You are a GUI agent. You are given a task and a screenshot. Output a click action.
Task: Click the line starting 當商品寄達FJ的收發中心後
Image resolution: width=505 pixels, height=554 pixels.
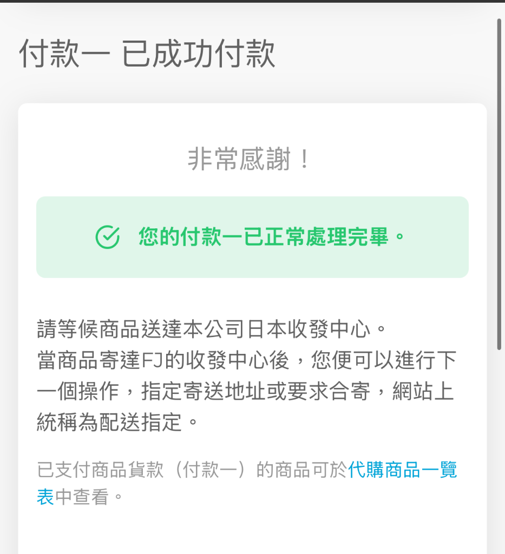(247, 360)
